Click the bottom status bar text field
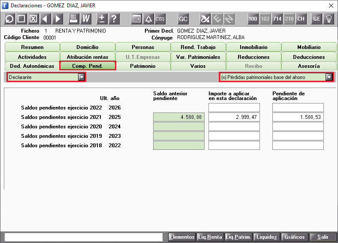The width and height of the screenshot is (338, 243). coord(84,237)
